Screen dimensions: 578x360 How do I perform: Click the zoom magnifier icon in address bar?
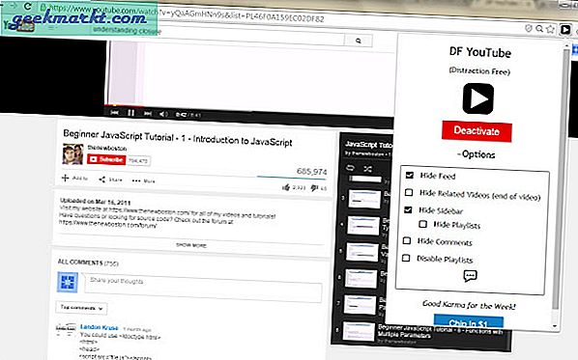click(539, 28)
